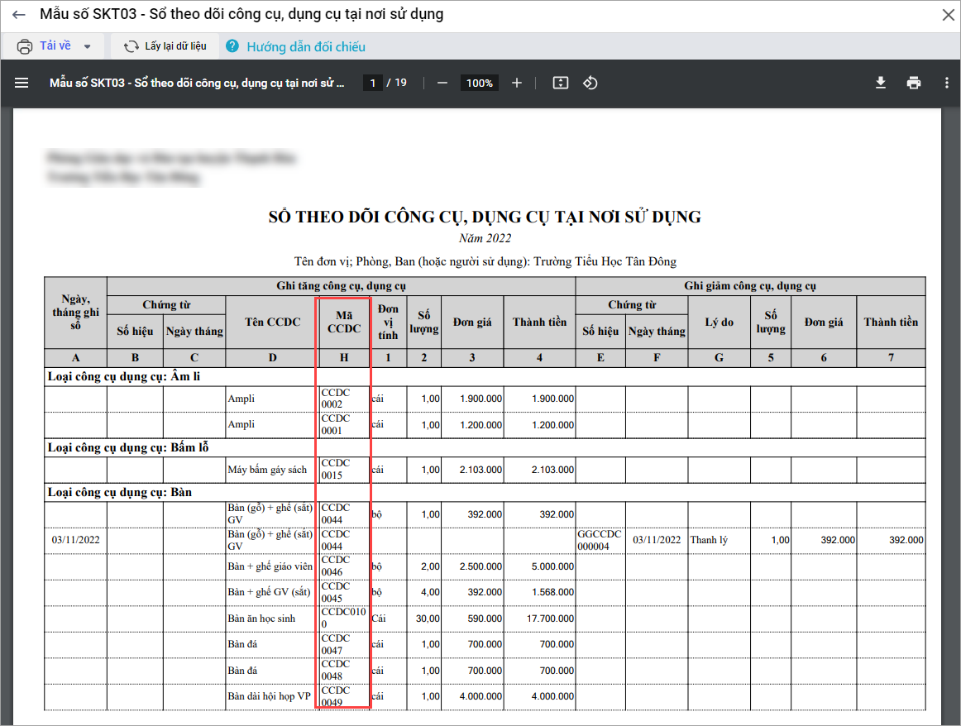Click the blue help question mark icon
This screenshot has height=726, width=961.
(x=232, y=46)
